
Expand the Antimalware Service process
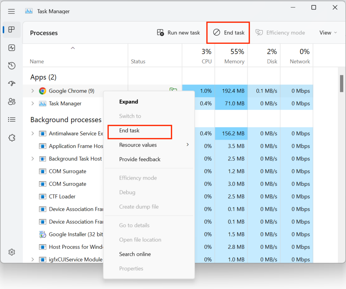pos(33,133)
